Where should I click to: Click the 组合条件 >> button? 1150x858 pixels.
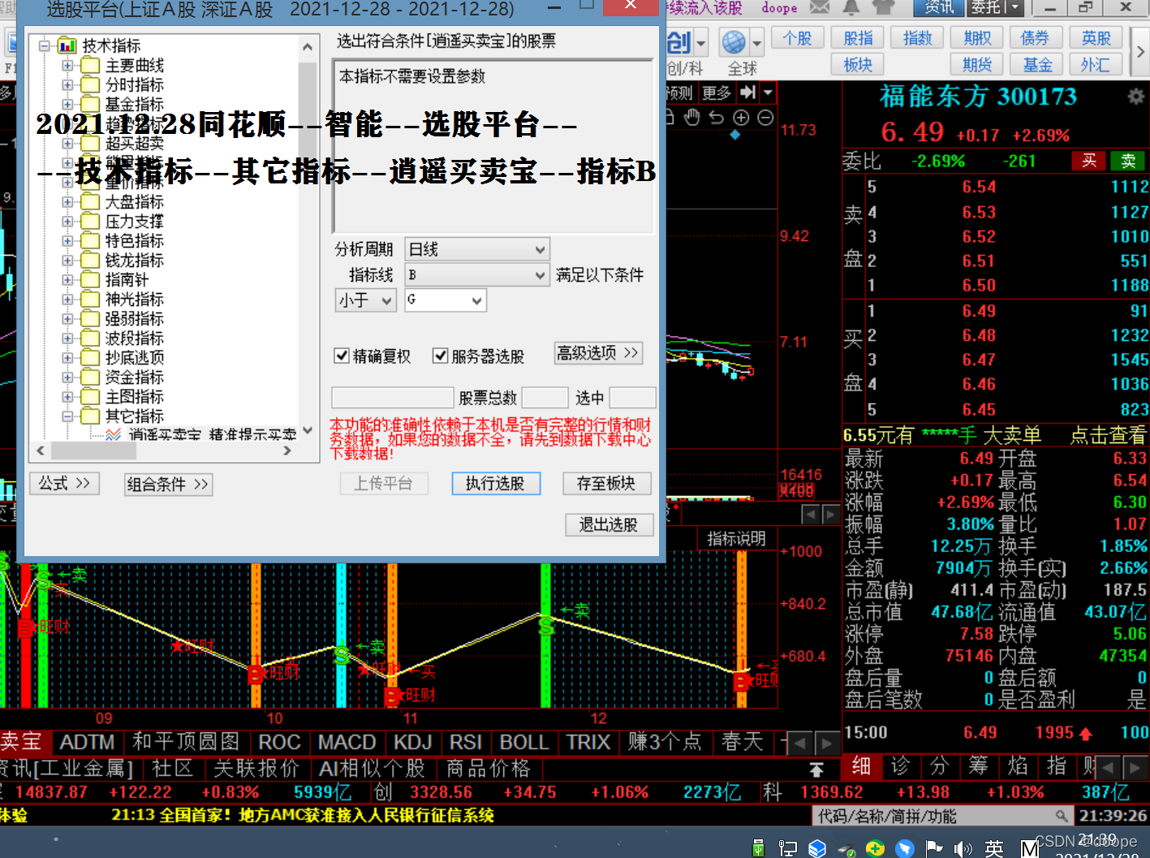pyautogui.click(x=168, y=485)
